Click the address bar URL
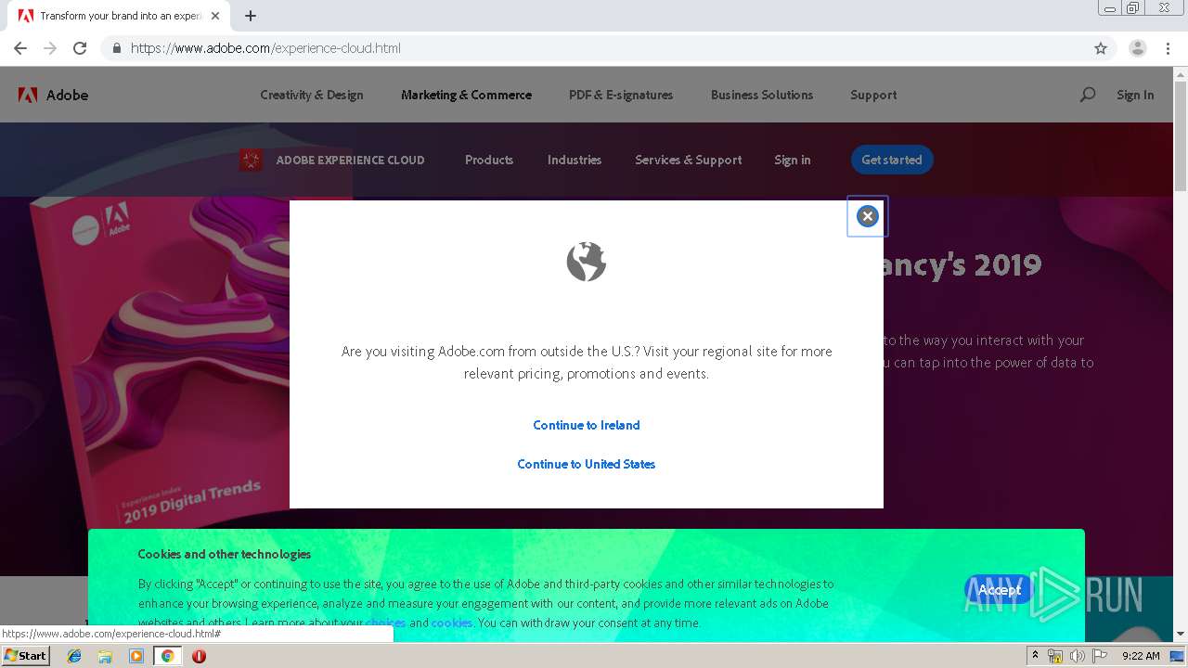 click(x=265, y=48)
